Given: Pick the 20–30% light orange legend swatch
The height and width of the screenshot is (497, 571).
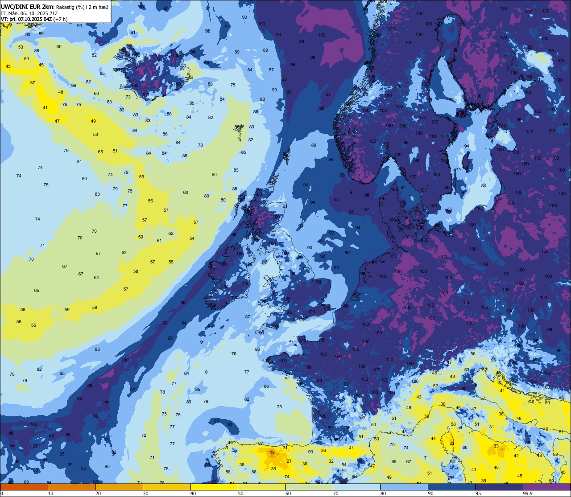Looking at the screenshot, I should coord(119,487).
